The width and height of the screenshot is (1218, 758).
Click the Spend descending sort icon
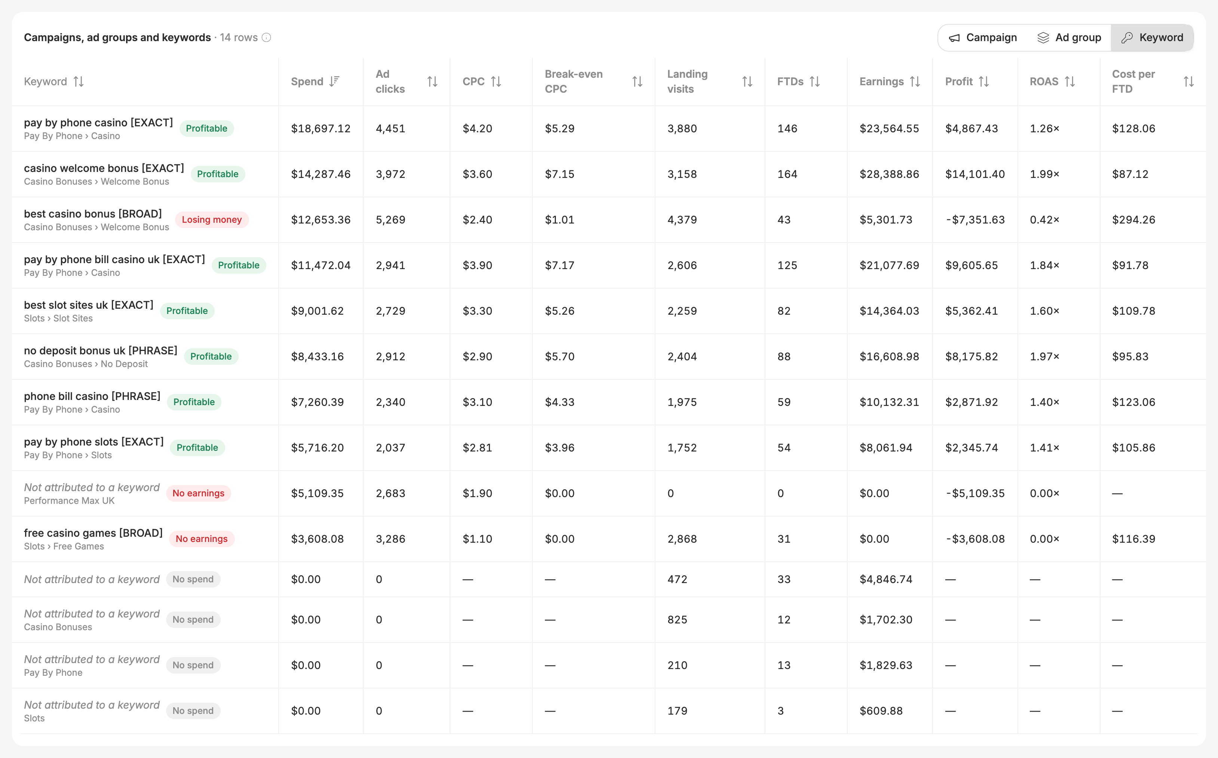tap(334, 81)
